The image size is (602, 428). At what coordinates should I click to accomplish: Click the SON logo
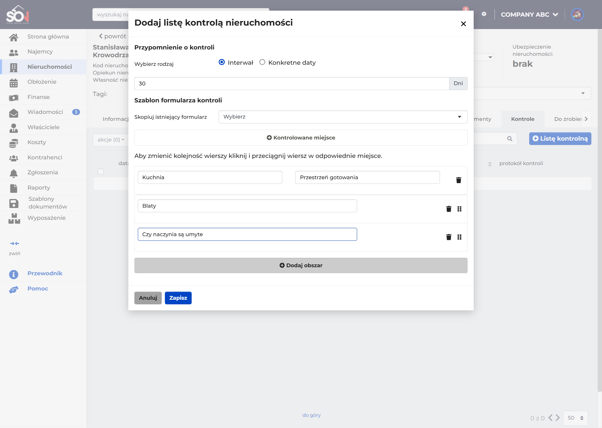[x=18, y=14]
